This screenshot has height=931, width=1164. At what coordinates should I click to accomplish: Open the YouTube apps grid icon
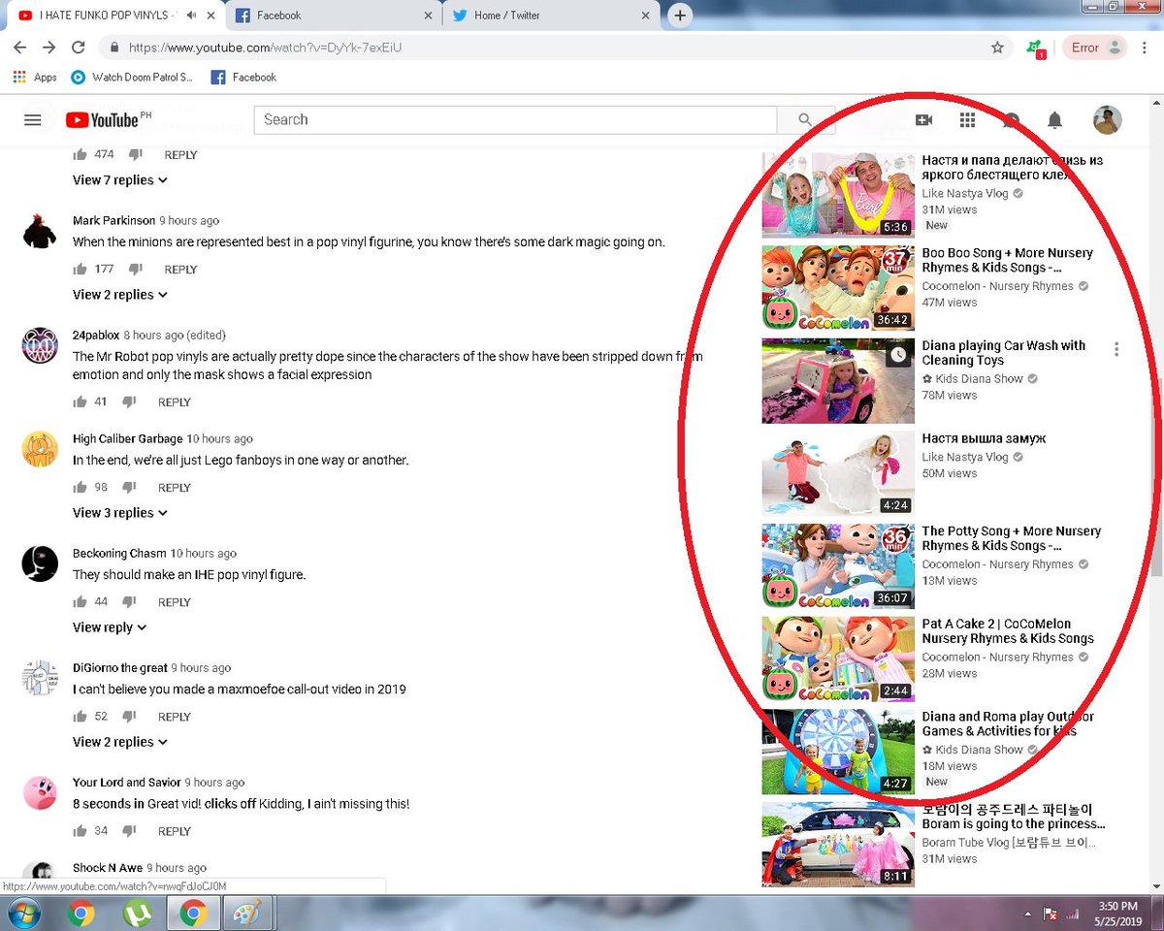[x=967, y=120]
